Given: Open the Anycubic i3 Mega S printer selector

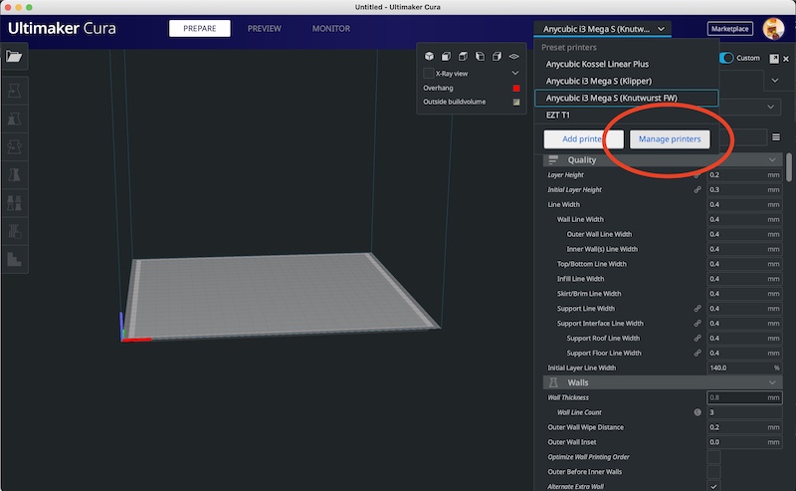Looking at the screenshot, I should [x=603, y=29].
